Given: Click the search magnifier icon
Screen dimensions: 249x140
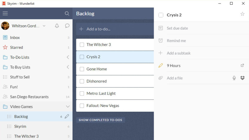Looking at the screenshot, I should pyautogui.click(x=67, y=13).
